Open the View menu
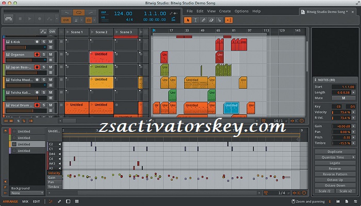This screenshot has width=361, height=206. (211, 11)
